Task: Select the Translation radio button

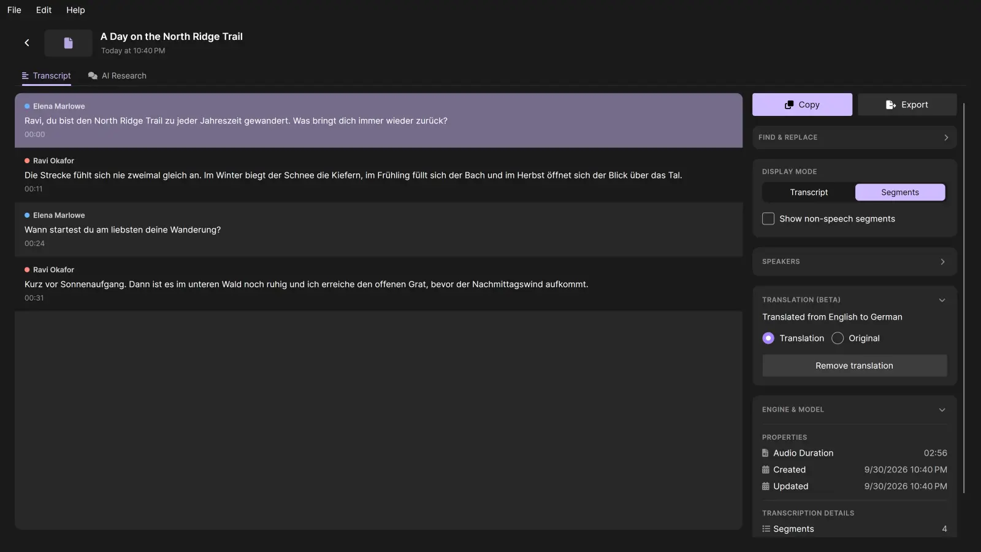Action: pos(768,339)
